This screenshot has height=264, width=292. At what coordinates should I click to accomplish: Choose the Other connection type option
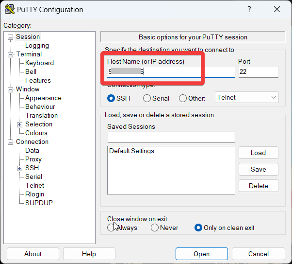coord(183,98)
